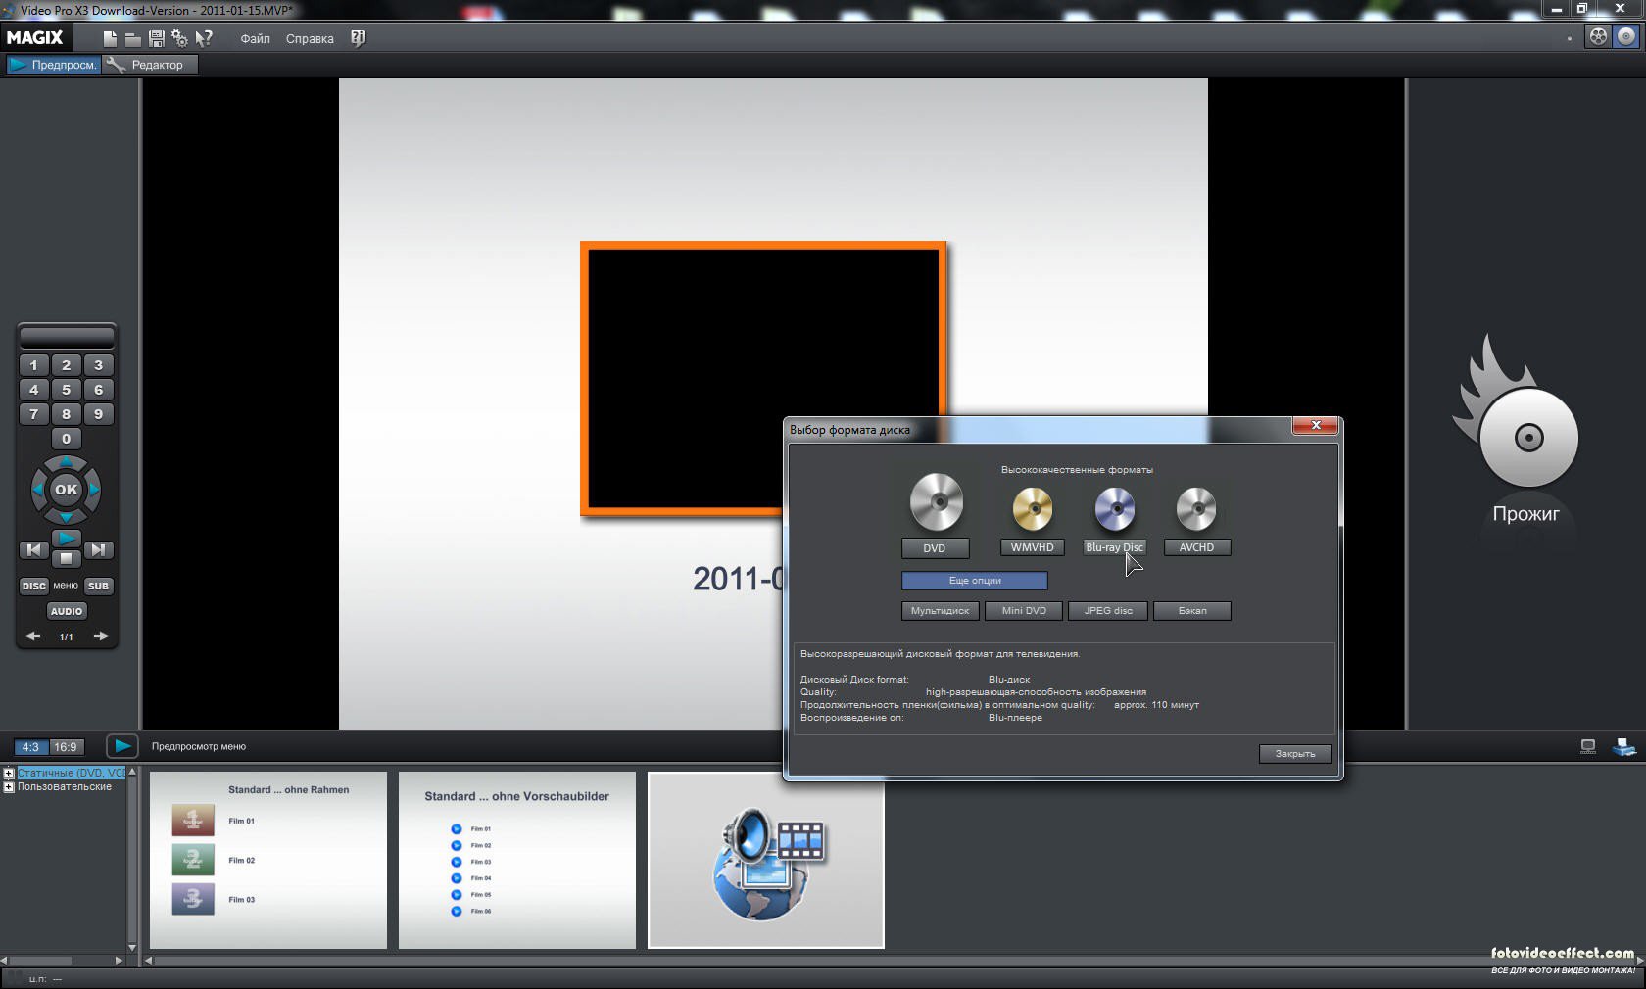
Task: Select the globe multimedia template thumbnail
Action: pos(766,860)
